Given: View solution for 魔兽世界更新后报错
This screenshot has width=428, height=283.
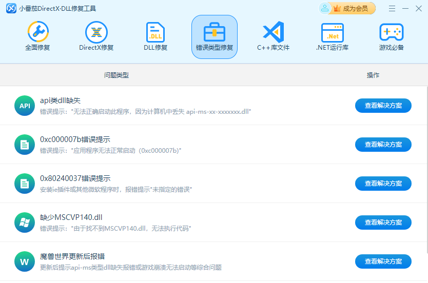Looking at the screenshot, I should (x=383, y=261).
